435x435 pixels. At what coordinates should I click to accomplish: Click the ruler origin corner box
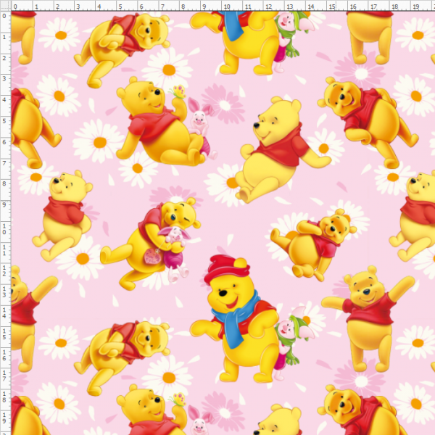tap(5, 5)
